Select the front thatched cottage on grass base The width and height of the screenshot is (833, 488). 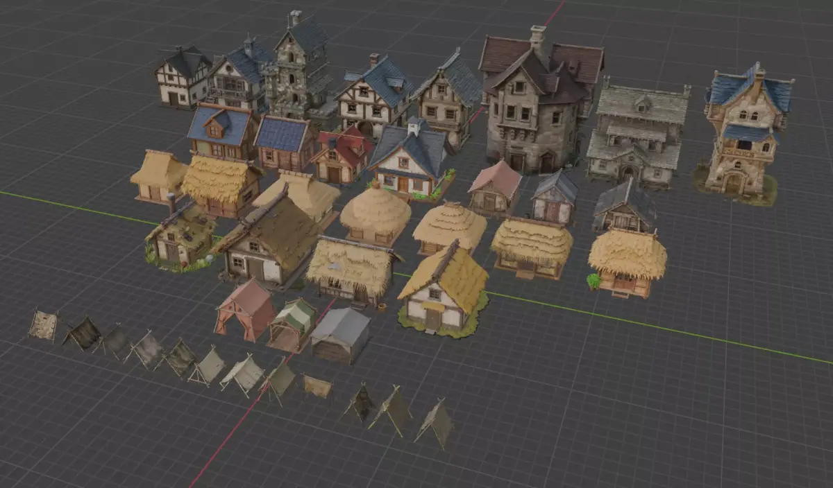(x=444, y=289)
